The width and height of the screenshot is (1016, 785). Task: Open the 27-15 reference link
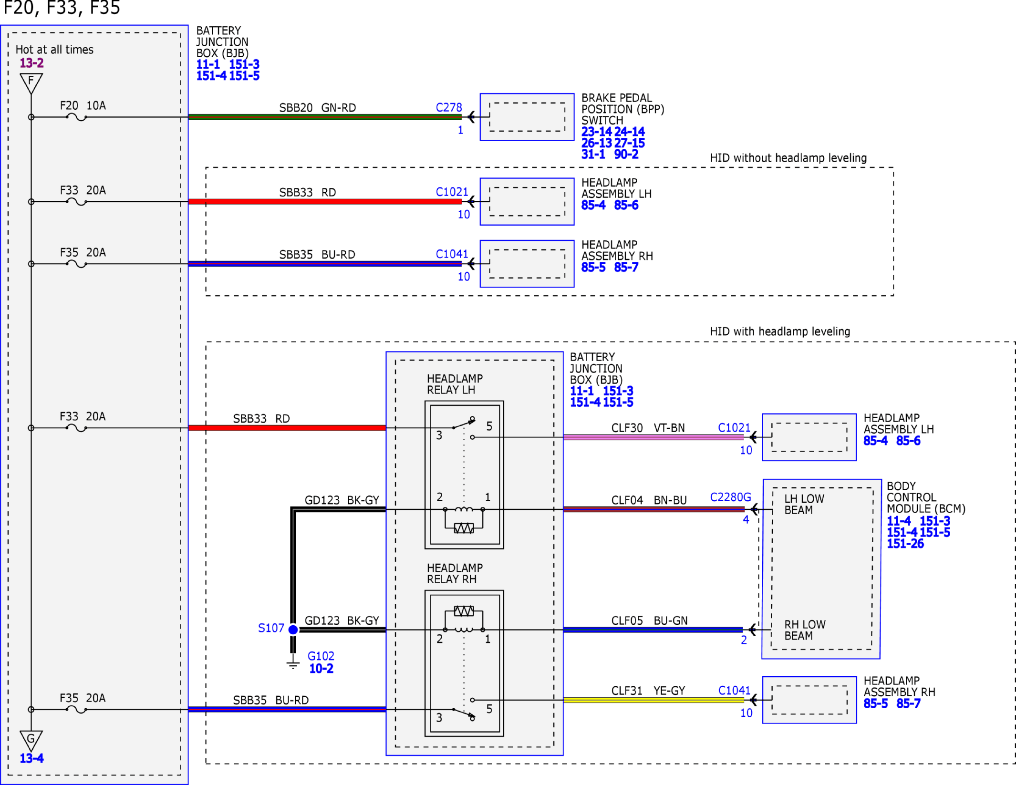(x=629, y=143)
